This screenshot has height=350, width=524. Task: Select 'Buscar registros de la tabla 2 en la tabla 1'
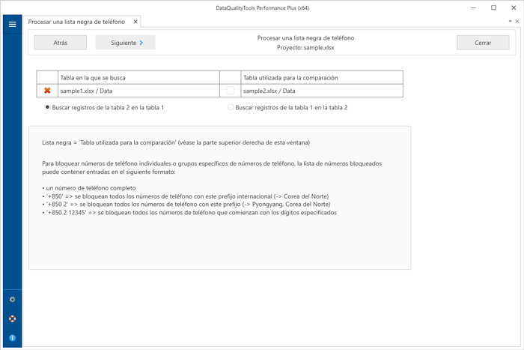pos(105,107)
